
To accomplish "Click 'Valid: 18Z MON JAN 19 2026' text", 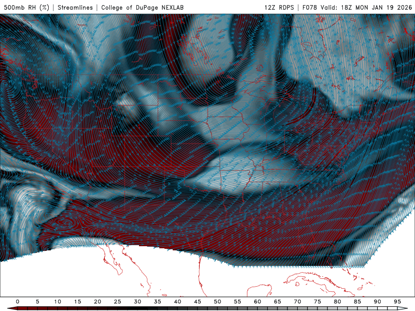I will click(x=366, y=7).
